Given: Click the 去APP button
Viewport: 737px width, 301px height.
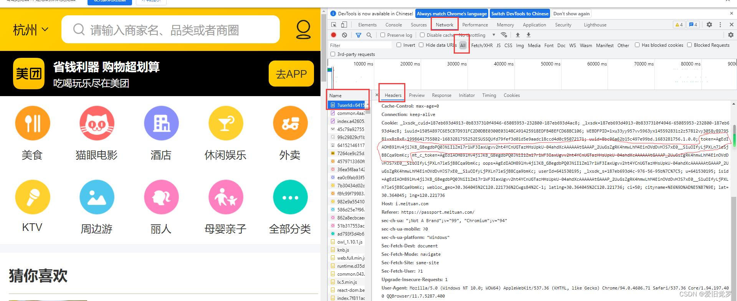Looking at the screenshot, I should (291, 74).
